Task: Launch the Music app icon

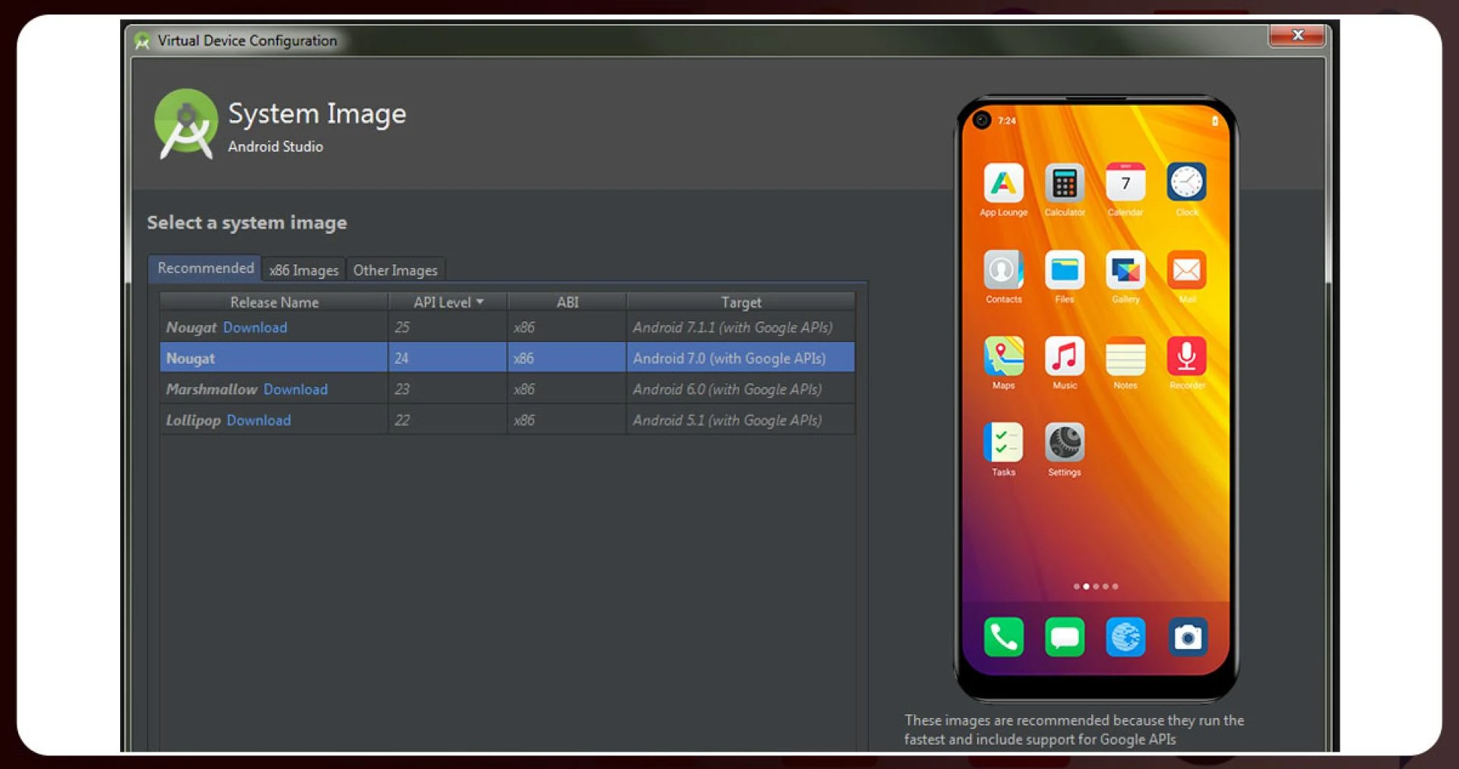Action: (x=1064, y=356)
